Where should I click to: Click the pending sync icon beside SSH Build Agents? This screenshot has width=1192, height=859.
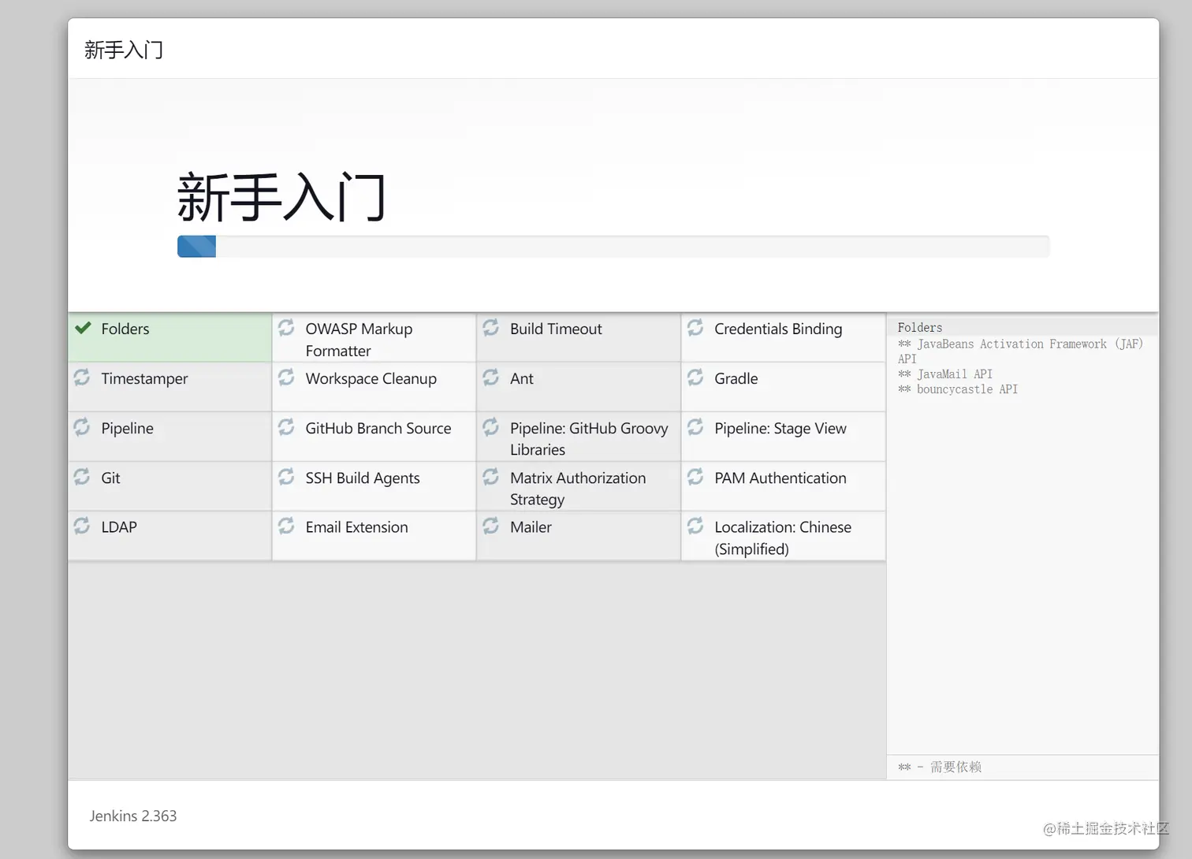point(286,477)
